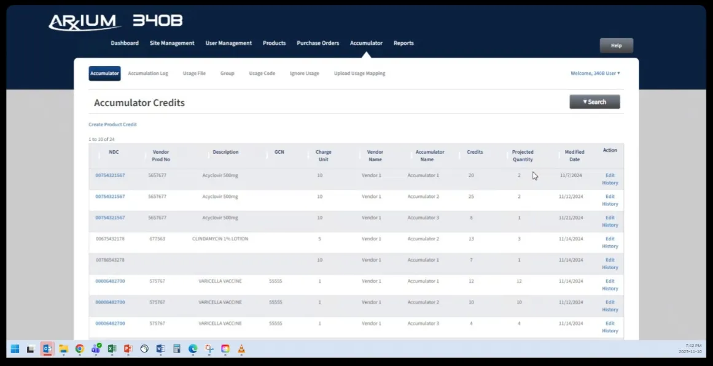Switch to the Accumulation Log tab
Viewport: 713px width, 366px height.
[x=147, y=74]
